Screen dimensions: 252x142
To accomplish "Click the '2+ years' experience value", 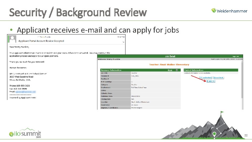I will coord(134,105).
